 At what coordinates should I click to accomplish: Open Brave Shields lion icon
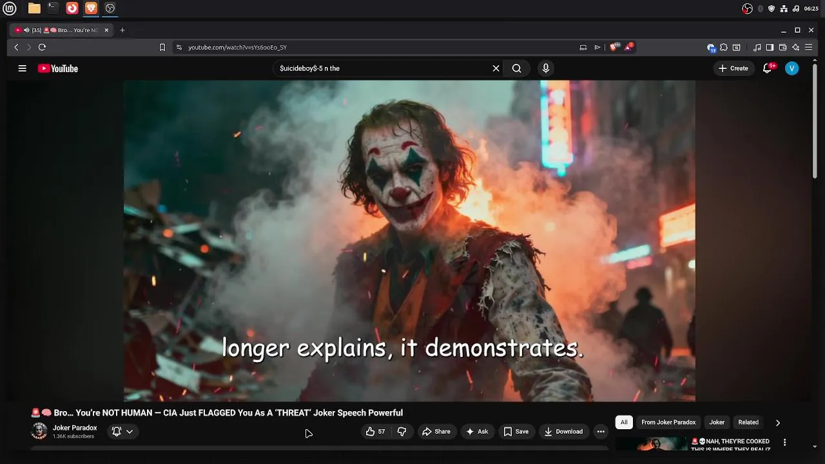coord(615,47)
